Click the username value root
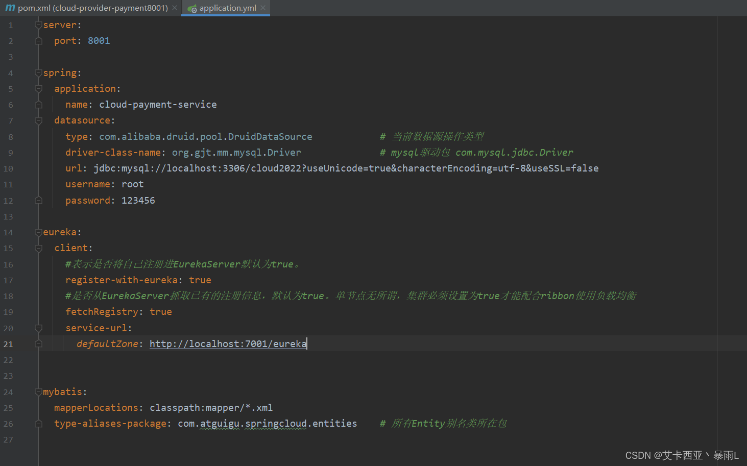 pyautogui.click(x=132, y=184)
